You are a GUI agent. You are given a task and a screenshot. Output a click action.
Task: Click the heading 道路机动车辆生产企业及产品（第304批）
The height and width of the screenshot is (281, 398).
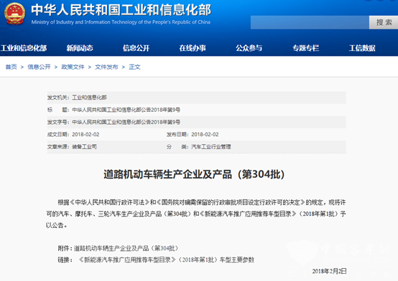point(194,174)
